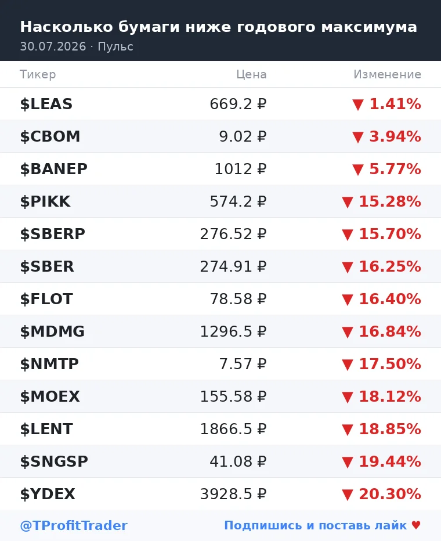441x541 pixels.
Task: Click the Цена column header
Action: pos(251,74)
